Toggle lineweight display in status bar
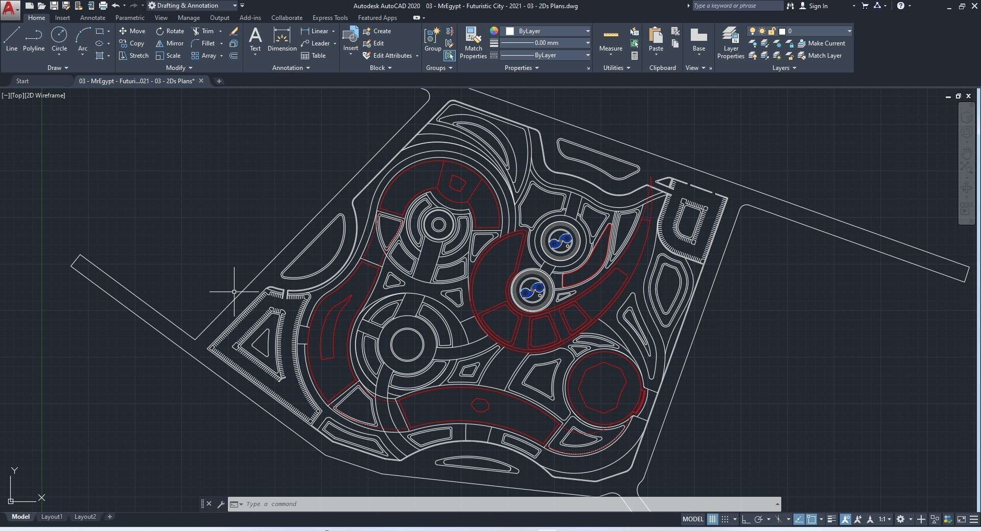The height and width of the screenshot is (531, 981). (x=832, y=519)
